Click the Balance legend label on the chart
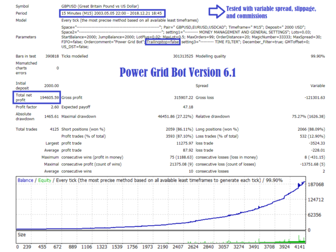Screen dimensions: 336x252 point(25,180)
